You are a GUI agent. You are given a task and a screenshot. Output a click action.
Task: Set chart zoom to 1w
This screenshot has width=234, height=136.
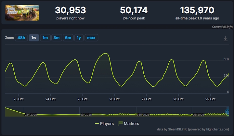(34, 38)
